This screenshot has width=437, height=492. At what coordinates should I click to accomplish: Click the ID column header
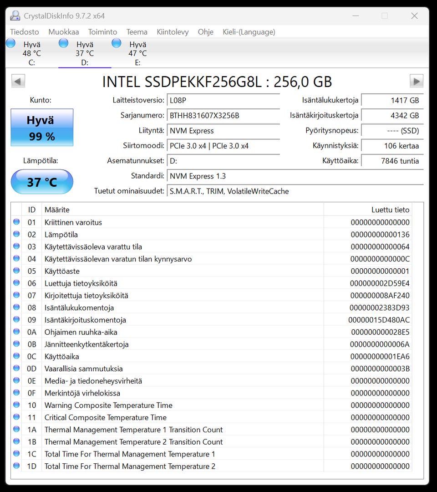coord(32,210)
